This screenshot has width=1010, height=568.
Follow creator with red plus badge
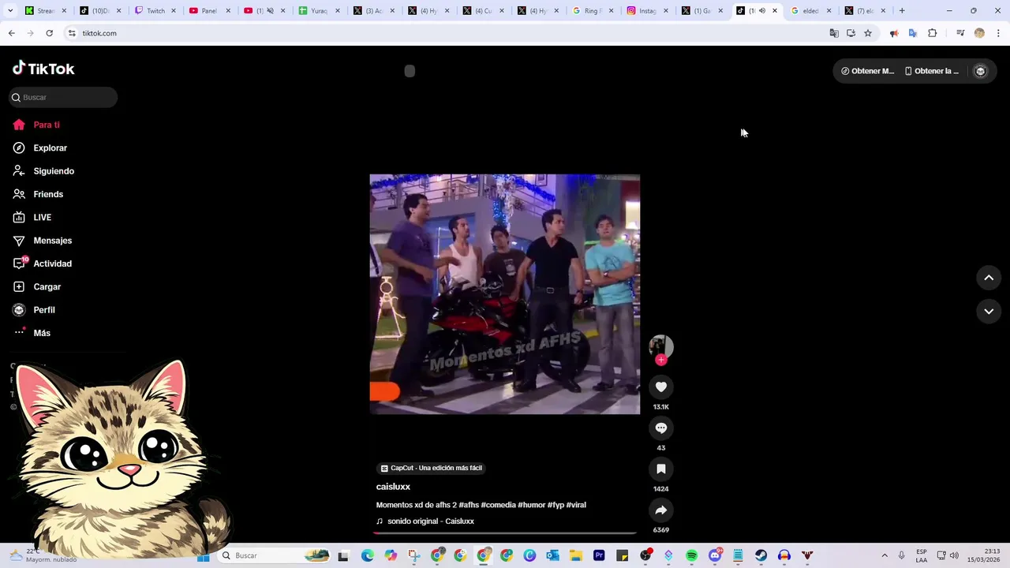(661, 360)
